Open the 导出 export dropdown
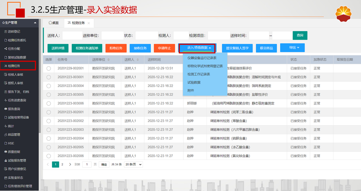 pos(292,48)
